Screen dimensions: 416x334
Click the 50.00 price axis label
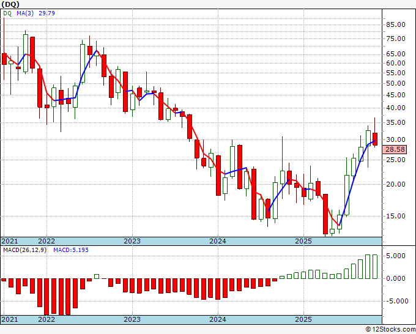[x=396, y=83]
